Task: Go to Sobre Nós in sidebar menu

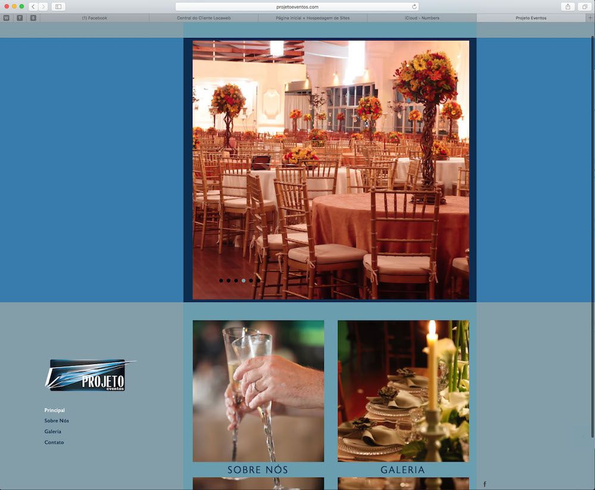Action: (57, 421)
